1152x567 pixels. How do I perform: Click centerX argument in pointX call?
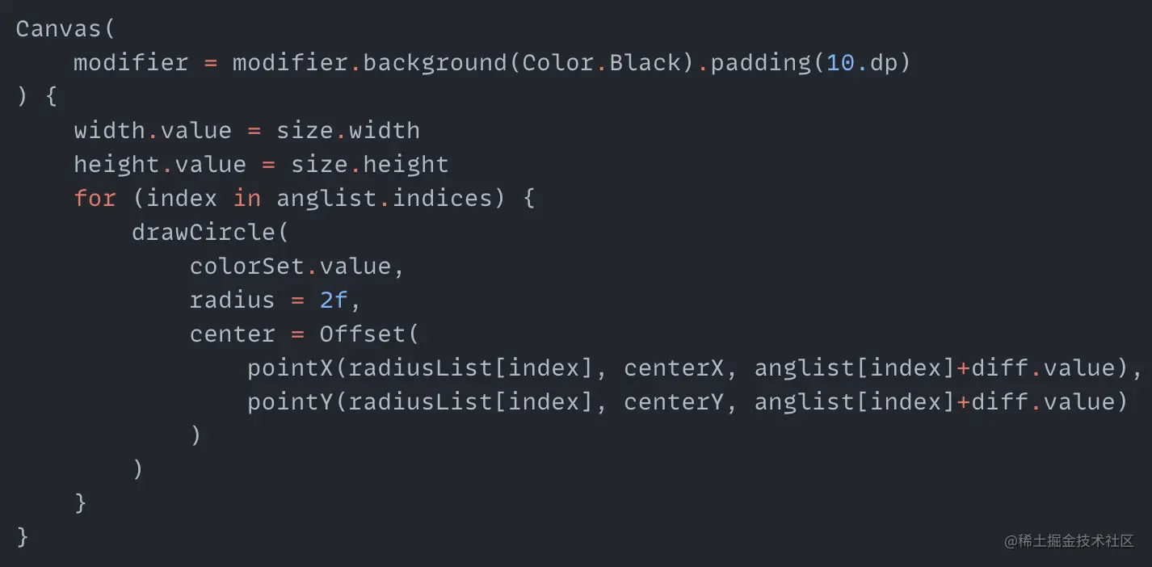pos(674,367)
